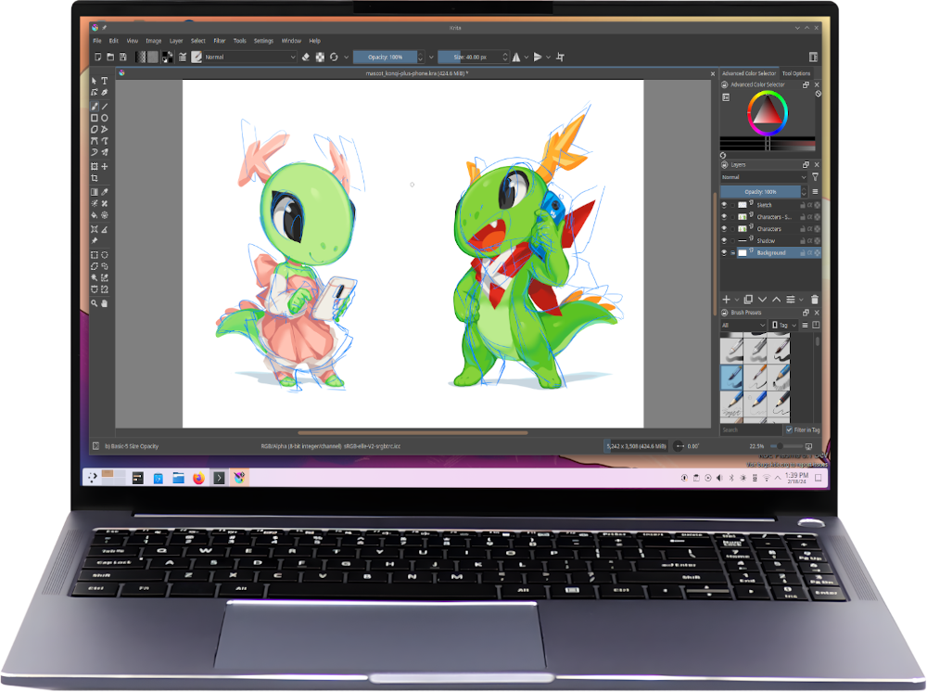Viewport: 927px width, 692px height.
Task: Toggle eraser mode in top toolbar
Action: point(306,57)
